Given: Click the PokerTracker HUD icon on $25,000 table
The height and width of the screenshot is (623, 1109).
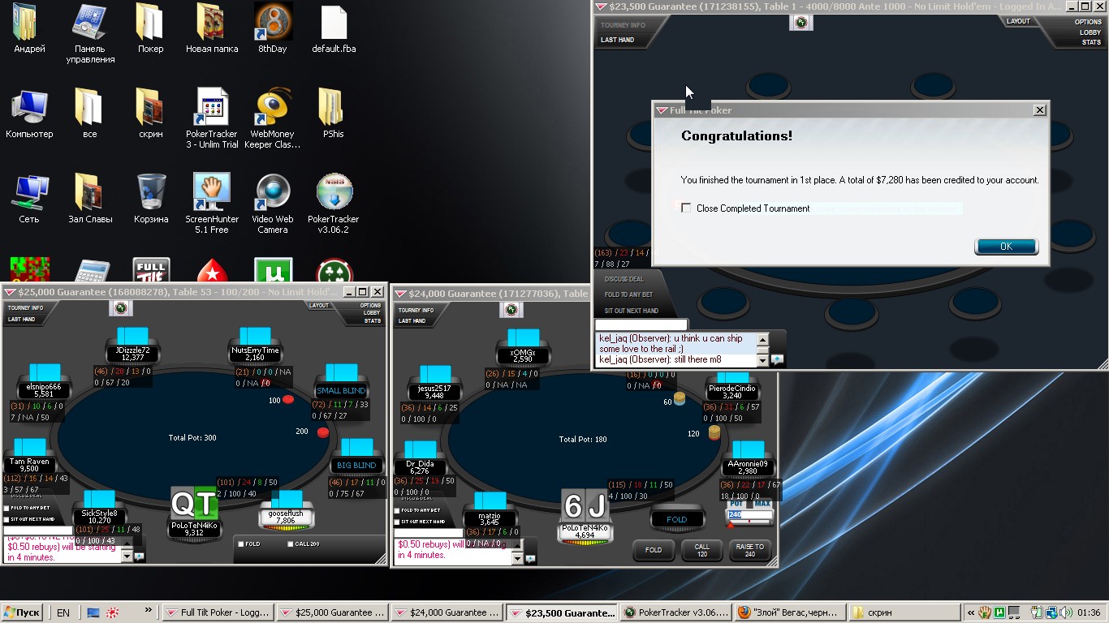Looking at the screenshot, I should click(121, 308).
